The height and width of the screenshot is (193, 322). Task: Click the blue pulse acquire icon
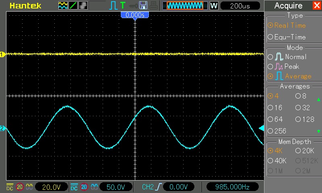pyautogui.click(x=113, y=6)
